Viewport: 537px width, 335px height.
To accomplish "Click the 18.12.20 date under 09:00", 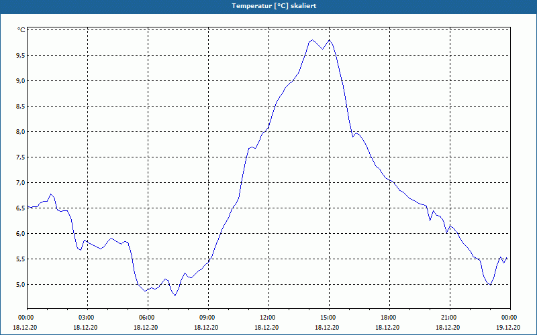I will (x=206, y=327).
